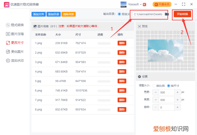Click the 开通会员 membership button

tap(162, 4)
